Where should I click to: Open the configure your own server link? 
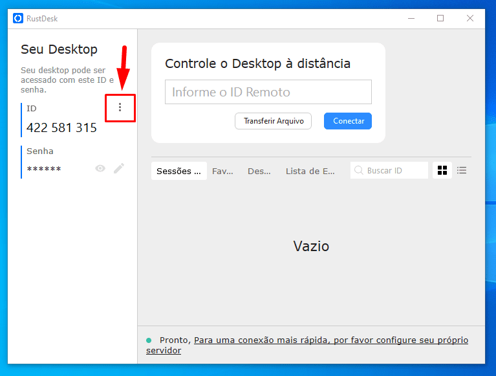pyautogui.click(x=330, y=340)
